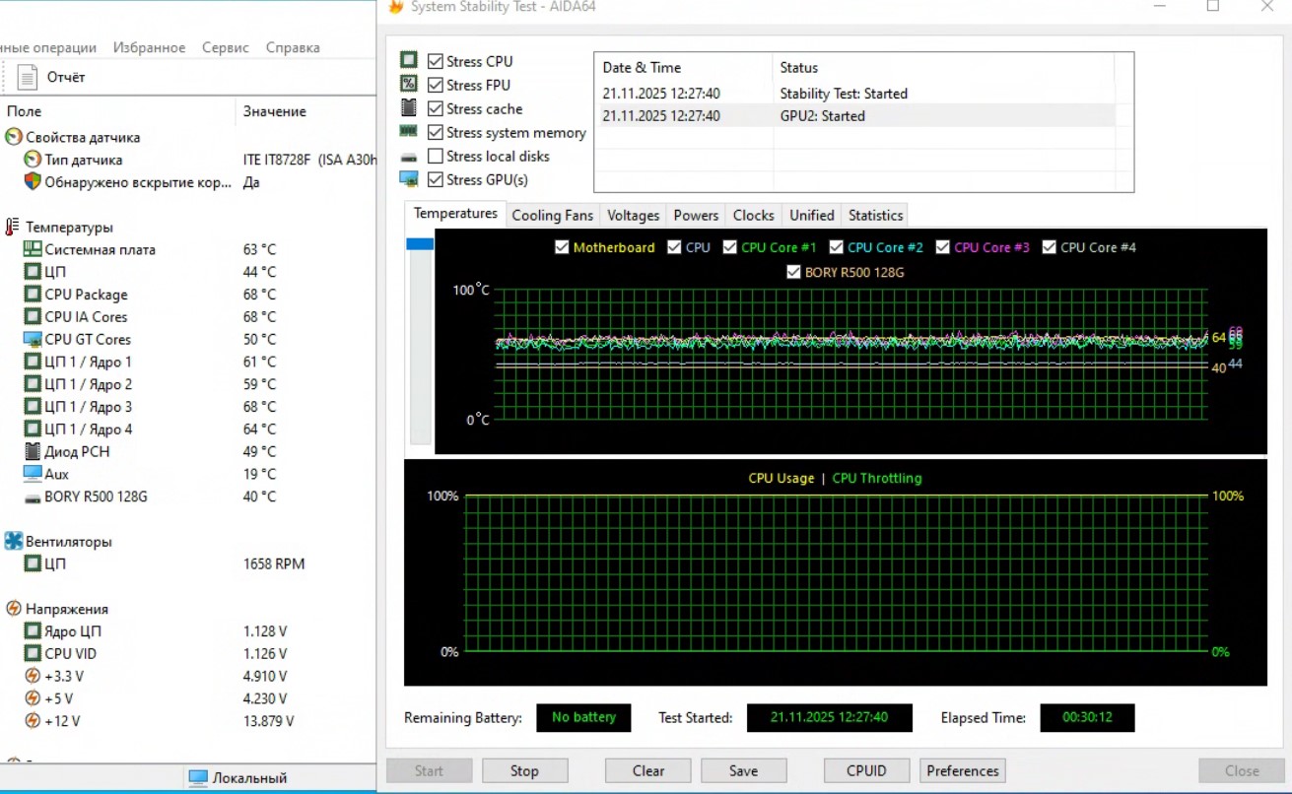Click the Stress FPU percent icon

408,85
